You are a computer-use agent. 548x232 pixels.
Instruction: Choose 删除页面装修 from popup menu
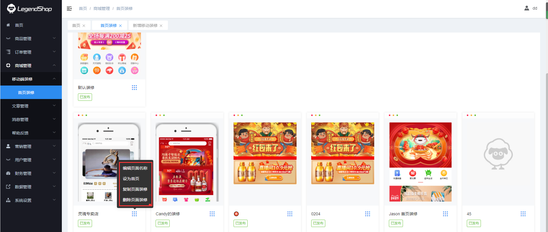[135, 200]
